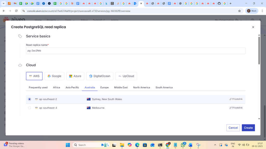Click the Cancel button
The width and height of the screenshot is (266, 149).
click(x=233, y=128)
